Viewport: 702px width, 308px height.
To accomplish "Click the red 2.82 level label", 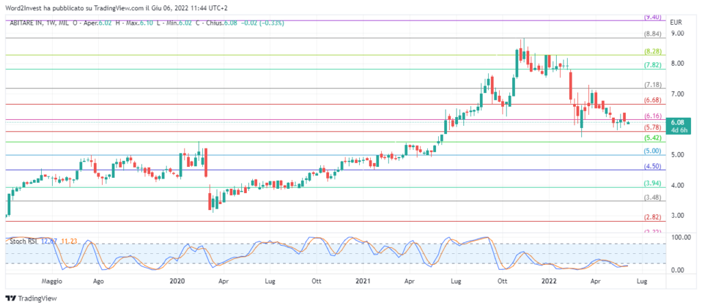I will [652, 217].
